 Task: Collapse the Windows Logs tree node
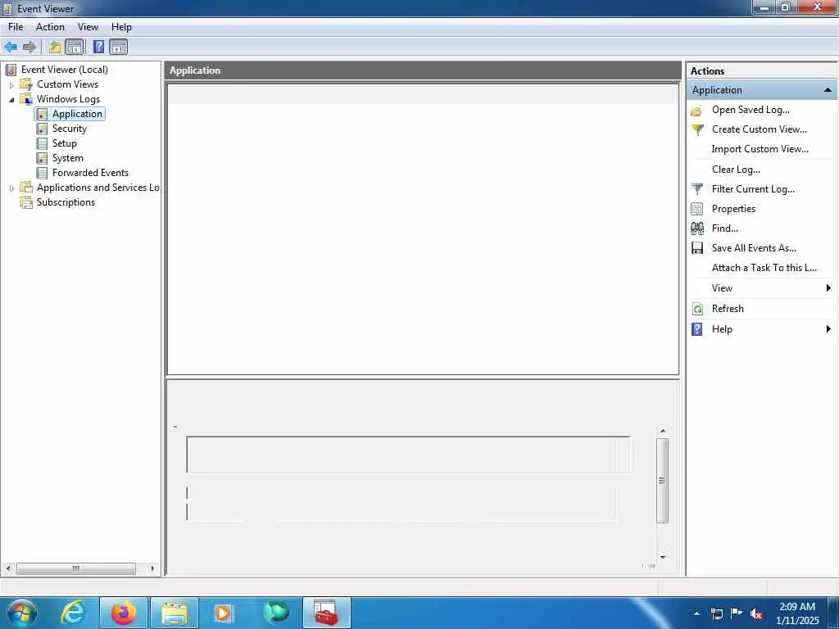(11, 100)
